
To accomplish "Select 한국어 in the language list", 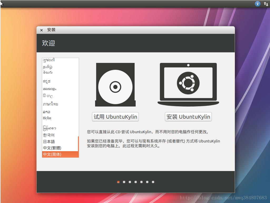I will pos(60,135).
